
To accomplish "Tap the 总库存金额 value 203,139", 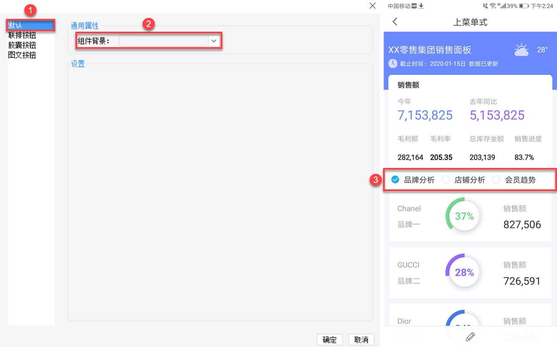I will tap(482, 157).
